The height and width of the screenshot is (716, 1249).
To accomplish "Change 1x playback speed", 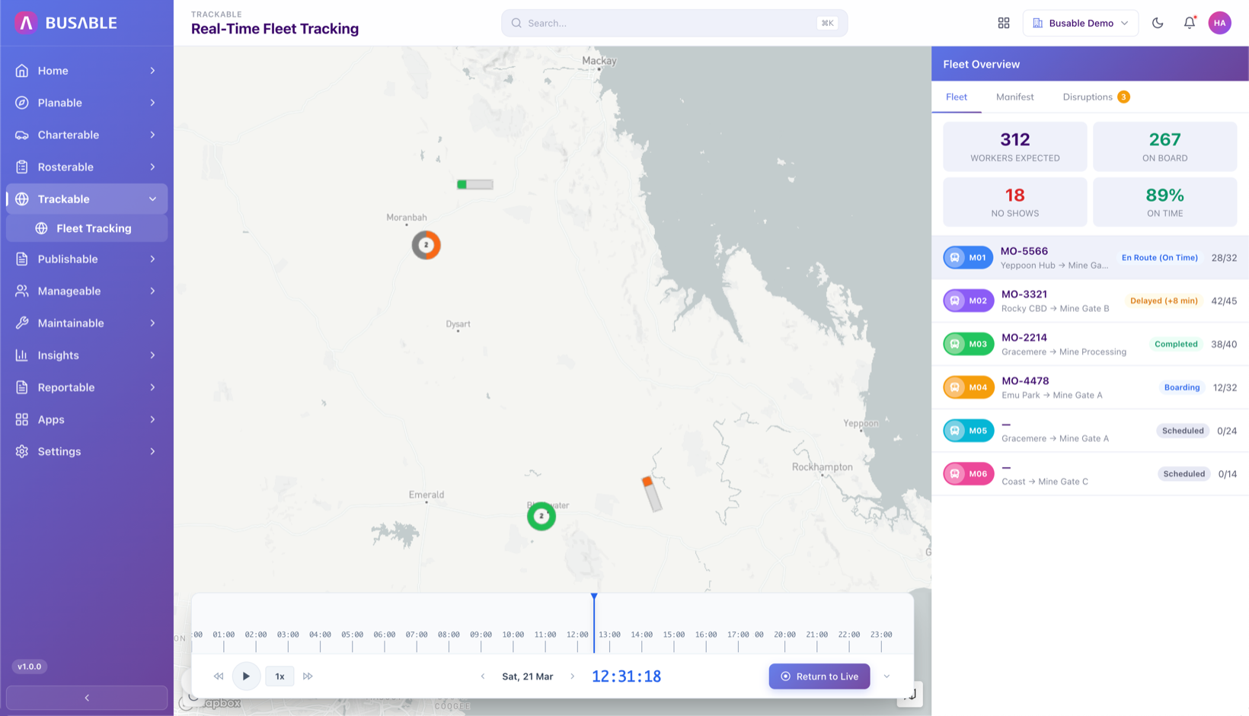I will pyautogui.click(x=280, y=676).
